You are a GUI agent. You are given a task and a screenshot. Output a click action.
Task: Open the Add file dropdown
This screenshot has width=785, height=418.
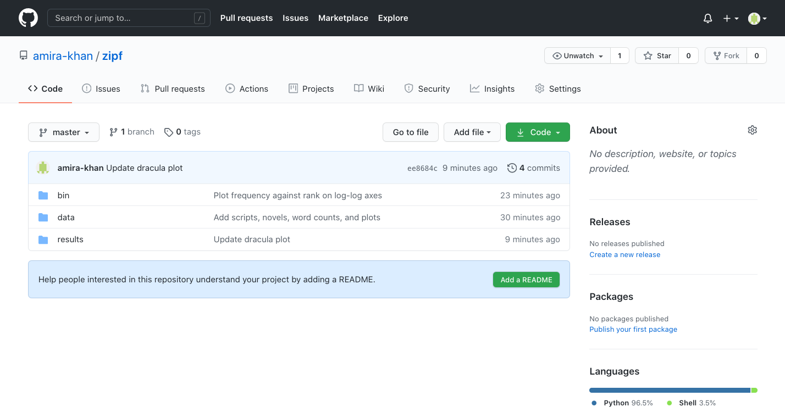click(472, 132)
